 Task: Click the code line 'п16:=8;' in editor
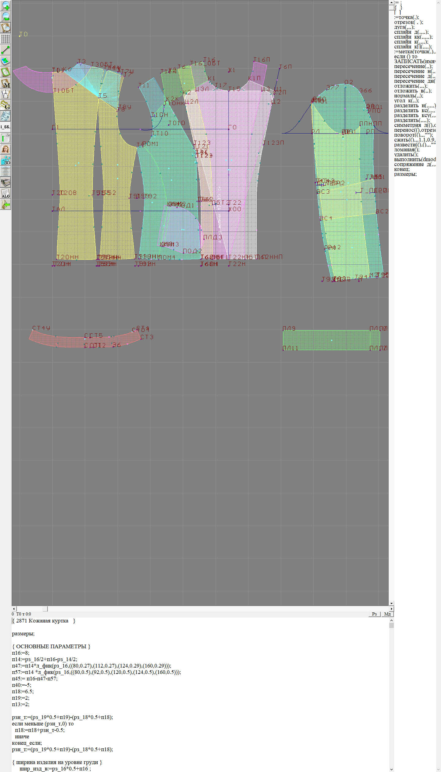pos(21,653)
